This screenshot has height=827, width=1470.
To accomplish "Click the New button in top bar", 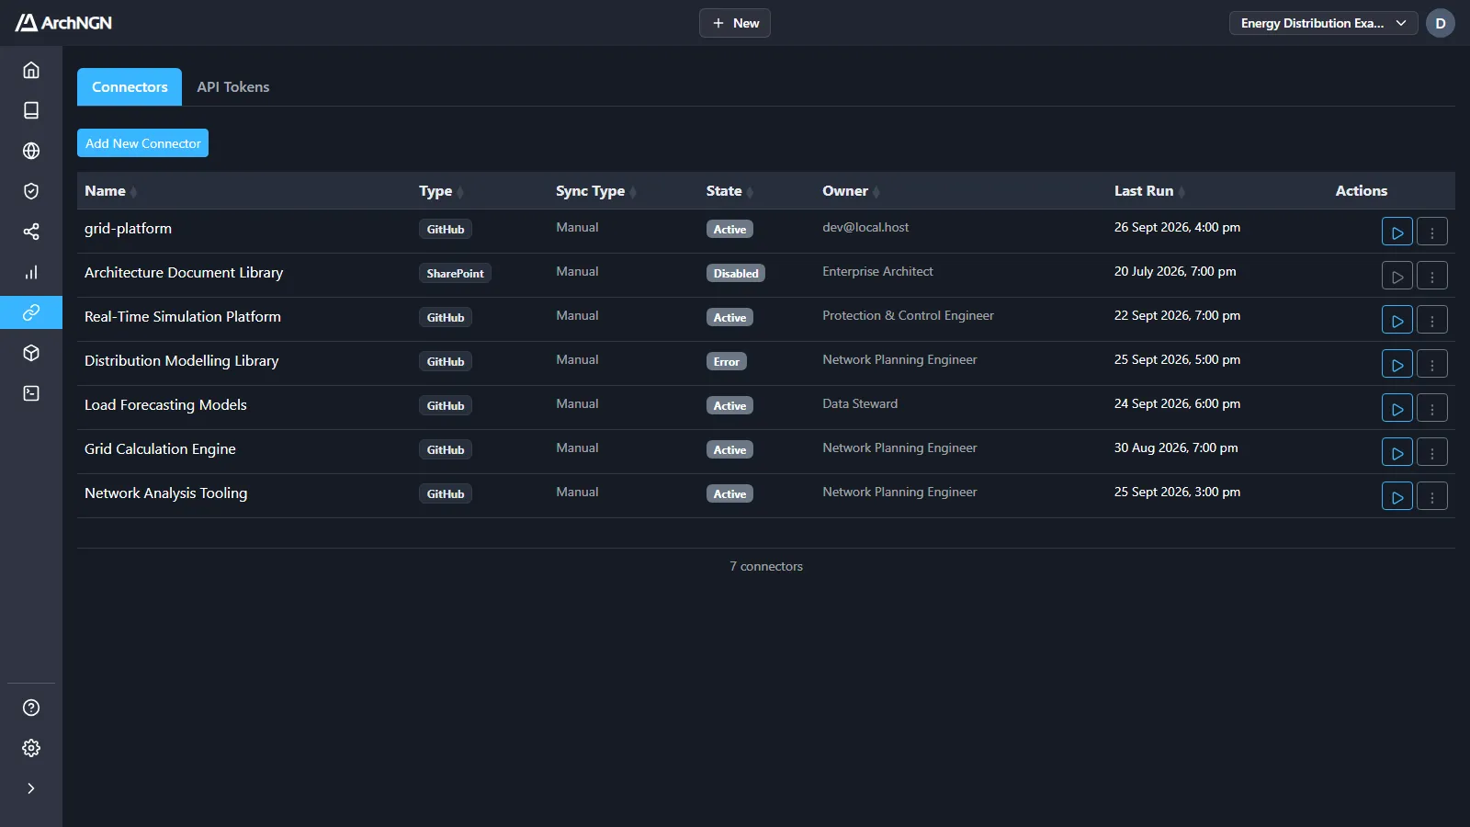I will 735,23.
